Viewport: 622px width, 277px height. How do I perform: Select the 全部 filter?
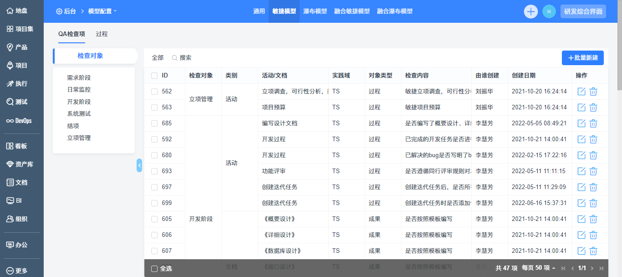tap(158, 58)
